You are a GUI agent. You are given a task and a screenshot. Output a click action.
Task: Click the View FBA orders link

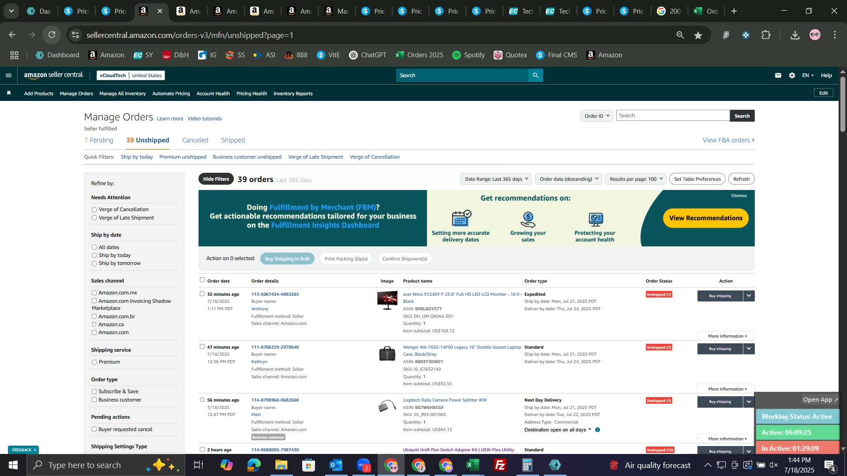pos(728,140)
